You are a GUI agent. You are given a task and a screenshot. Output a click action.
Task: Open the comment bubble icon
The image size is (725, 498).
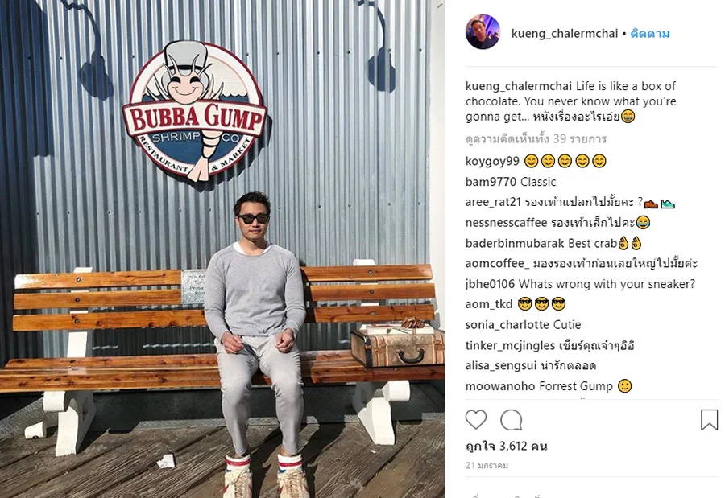tap(511, 419)
